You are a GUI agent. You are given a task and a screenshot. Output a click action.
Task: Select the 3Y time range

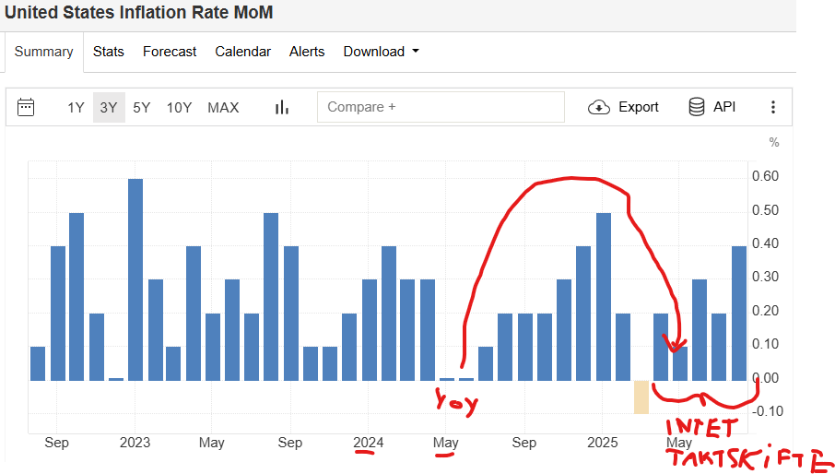[109, 107]
